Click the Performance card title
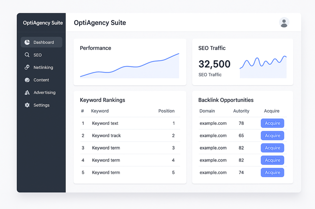The width and height of the screenshot is (315, 209). [x=95, y=48]
